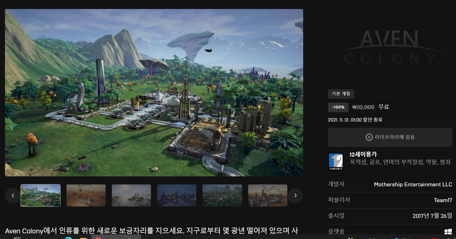Click the next screenshot arrow button

295,196
